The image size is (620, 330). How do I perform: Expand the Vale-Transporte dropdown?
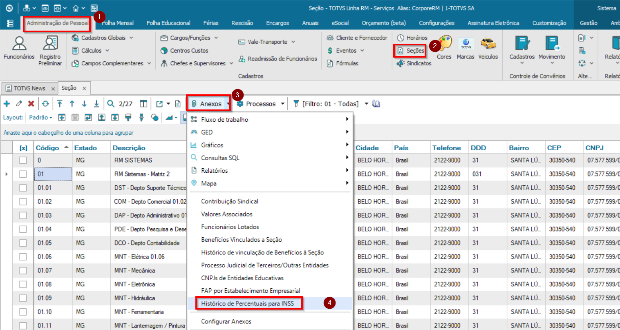pos(293,42)
